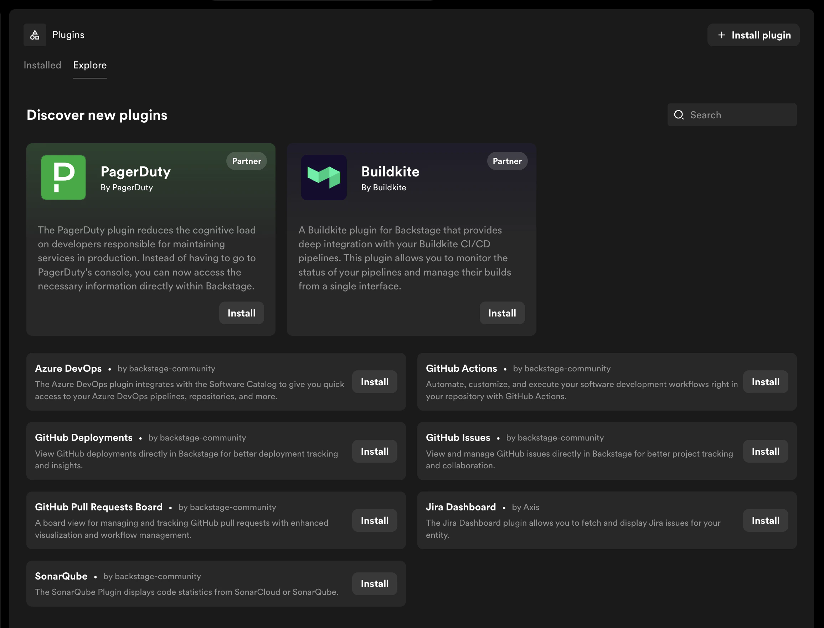Click the 'Discover new plugins' heading

point(97,115)
